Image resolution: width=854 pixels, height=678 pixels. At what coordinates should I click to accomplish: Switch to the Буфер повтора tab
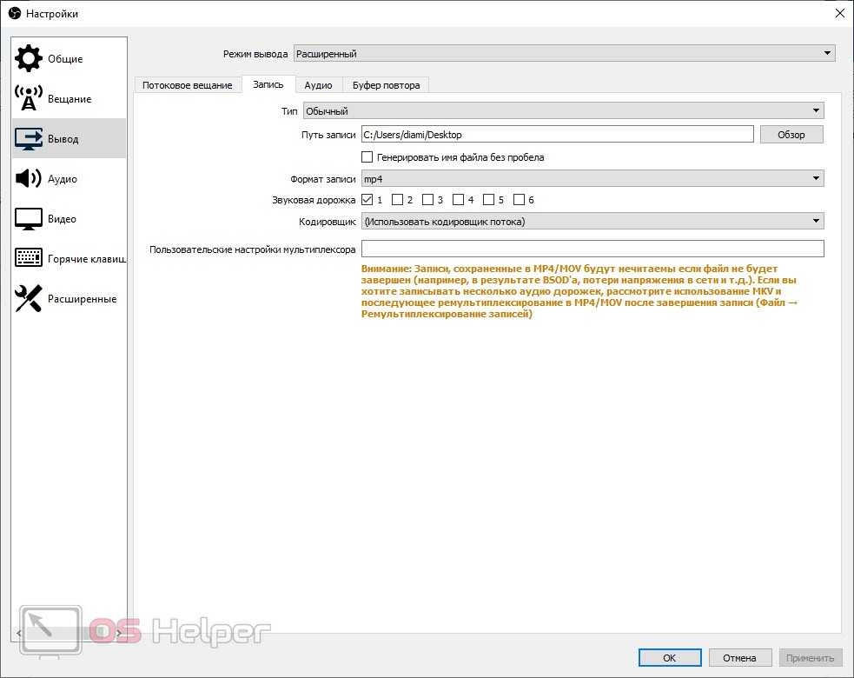pyautogui.click(x=386, y=85)
